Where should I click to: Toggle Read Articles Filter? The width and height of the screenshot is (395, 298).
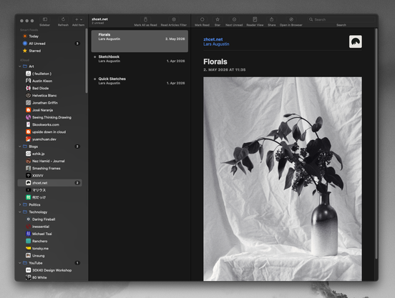(x=174, y=19)
